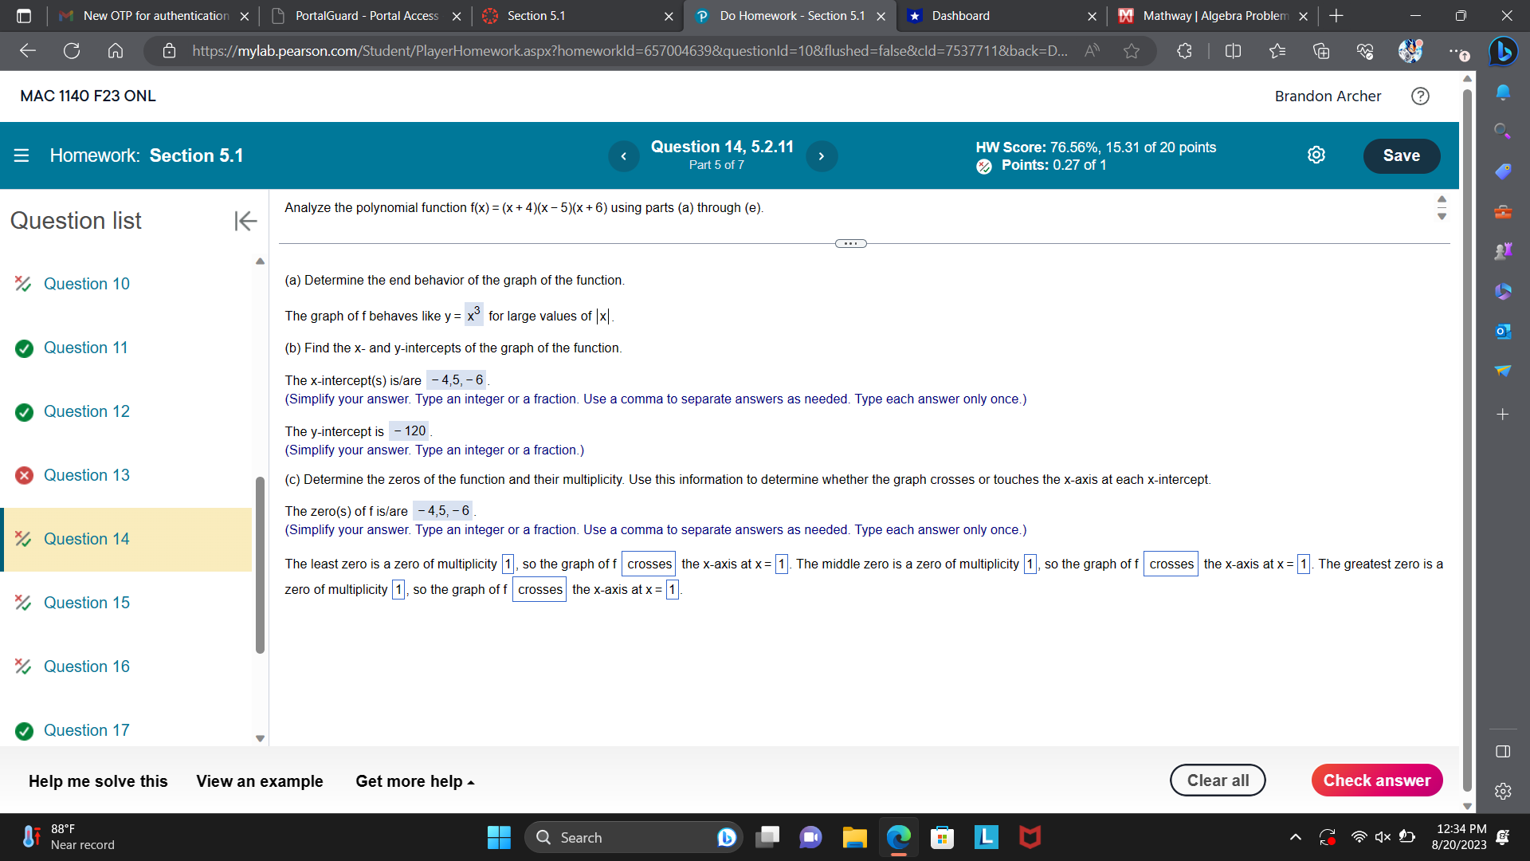Viewport: 1530px width, 861px height.
Task: Open the shopping tag sidebar icon
Action: pyautogui.click(x=1504, y=171)
